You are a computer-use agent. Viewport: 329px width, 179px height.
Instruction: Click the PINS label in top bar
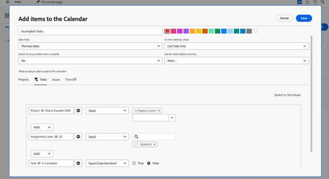(18, 2)
